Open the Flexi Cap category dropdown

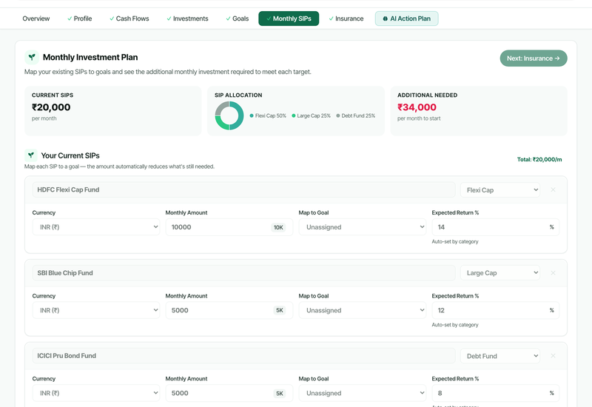point(500,190)
